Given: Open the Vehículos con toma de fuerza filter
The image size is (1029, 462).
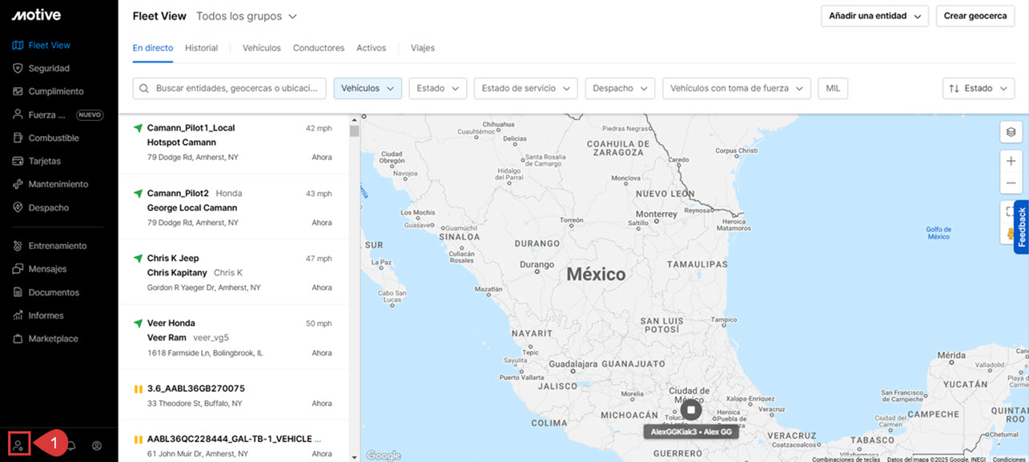Looking at the screenshot, I should [x=736, y=89].
